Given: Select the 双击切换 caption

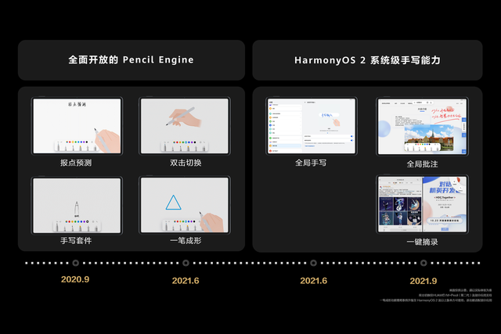Looking at the screenshot, I should coord(186,163).
